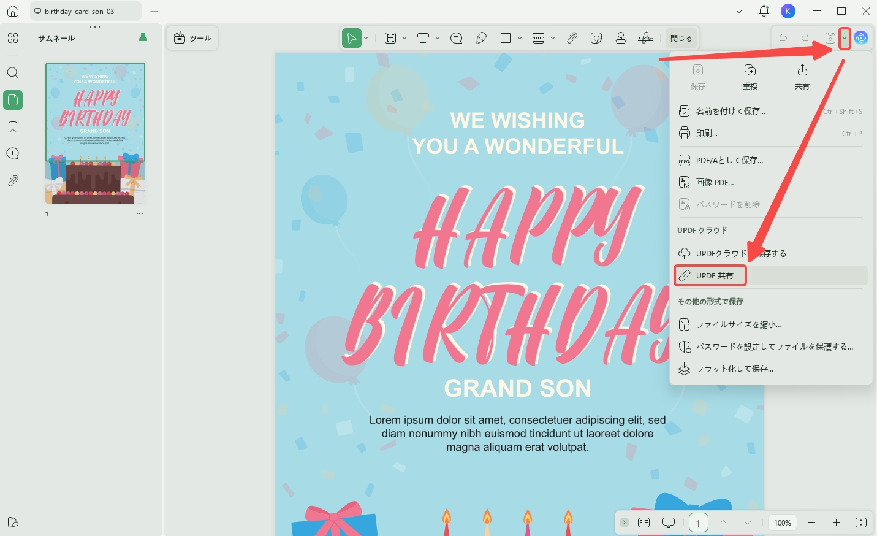
Task: Open the page layout view icon
Action: tap(644, 523)
